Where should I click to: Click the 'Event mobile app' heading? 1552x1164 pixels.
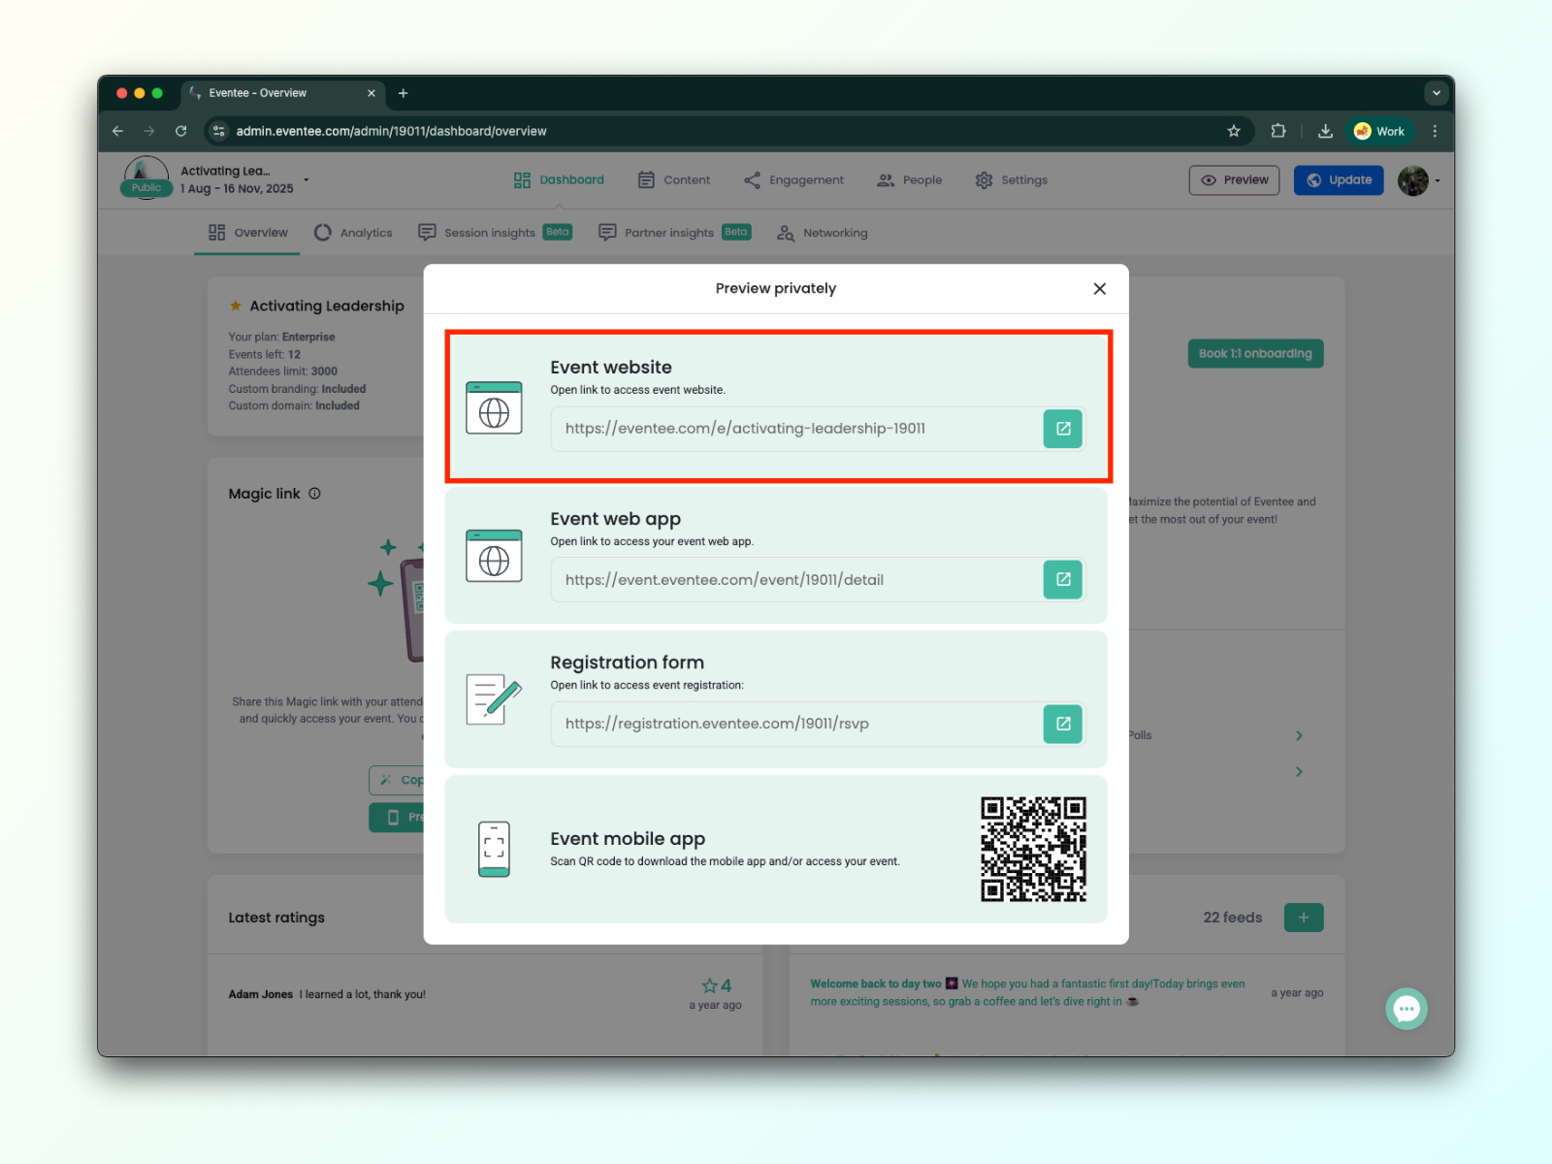628,838
